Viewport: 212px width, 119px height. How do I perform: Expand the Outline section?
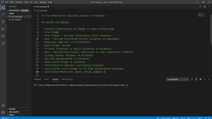[12, 109]
